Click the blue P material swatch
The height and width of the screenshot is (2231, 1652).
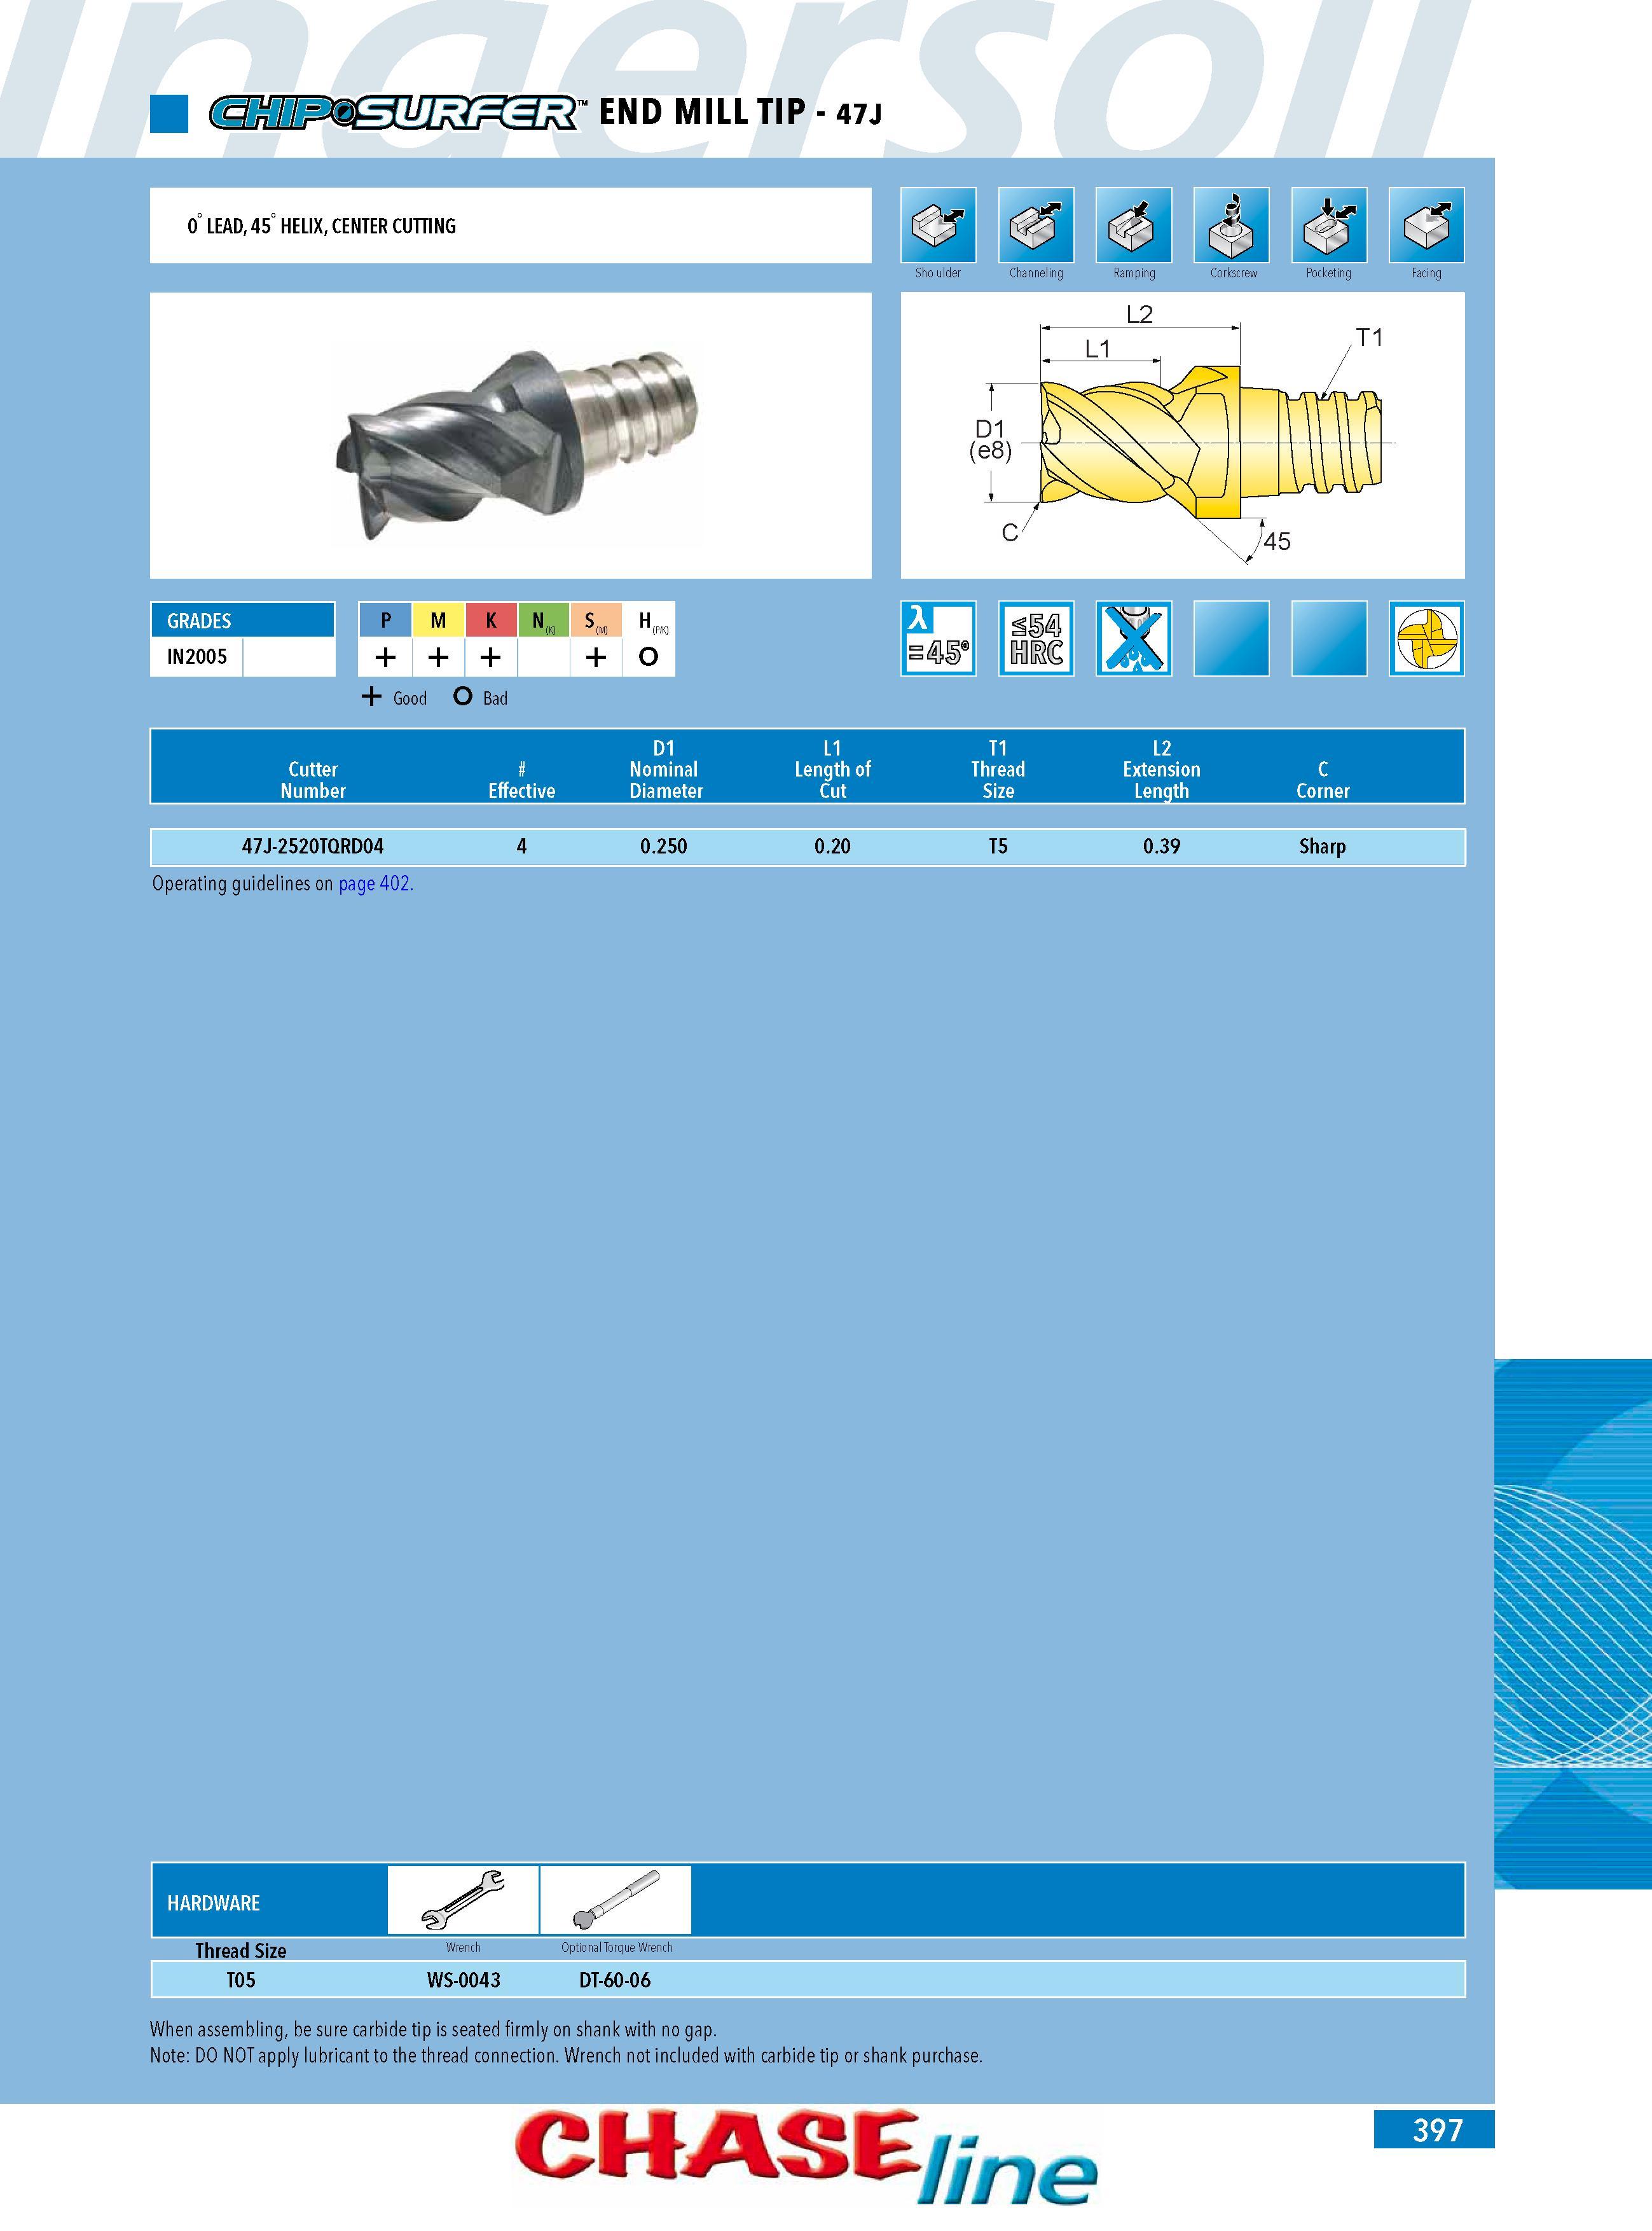pos(385,620)
